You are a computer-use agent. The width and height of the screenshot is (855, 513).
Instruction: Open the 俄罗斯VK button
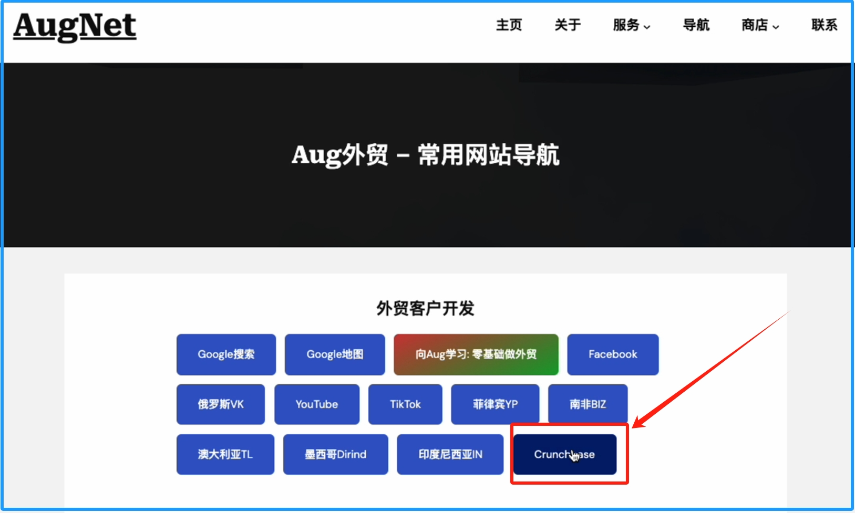pyautogui.click(x=221, y=404)
